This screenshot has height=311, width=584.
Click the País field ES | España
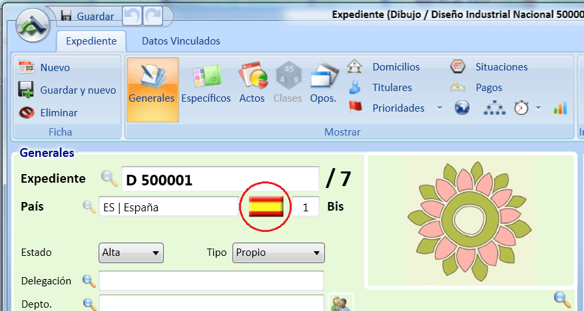click(x=168, y=206)
